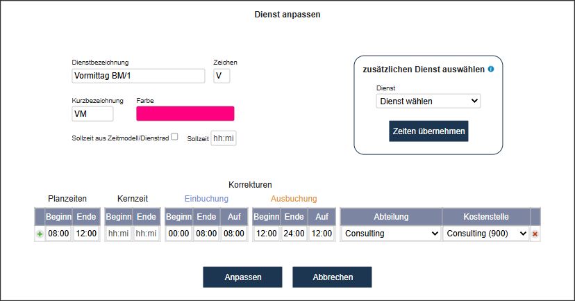575x301 pixels.
Task: Click the Zeiten übernehmen button
Action: coord(428,131)
